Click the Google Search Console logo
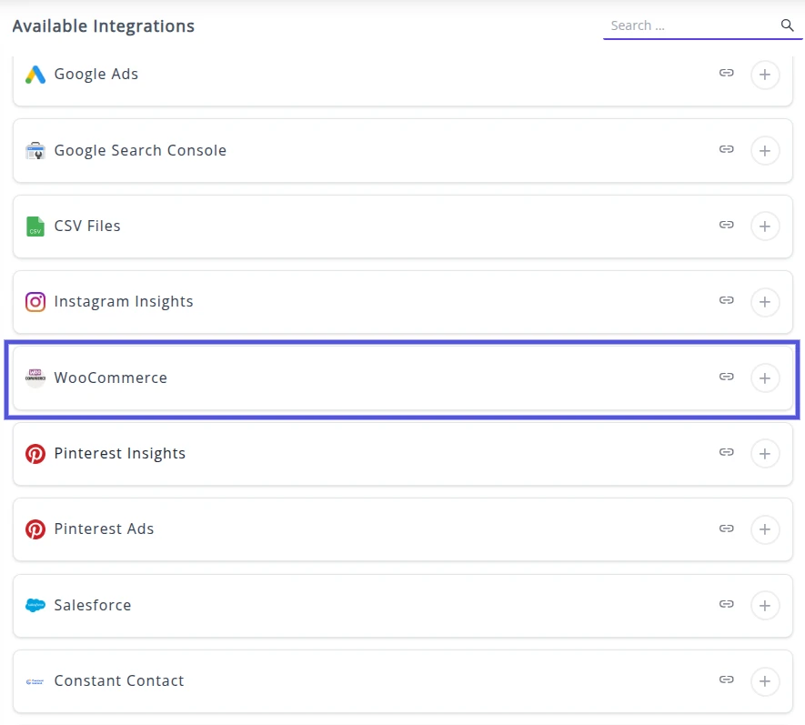This screenshot has width=805, height=725. point(35,151)
